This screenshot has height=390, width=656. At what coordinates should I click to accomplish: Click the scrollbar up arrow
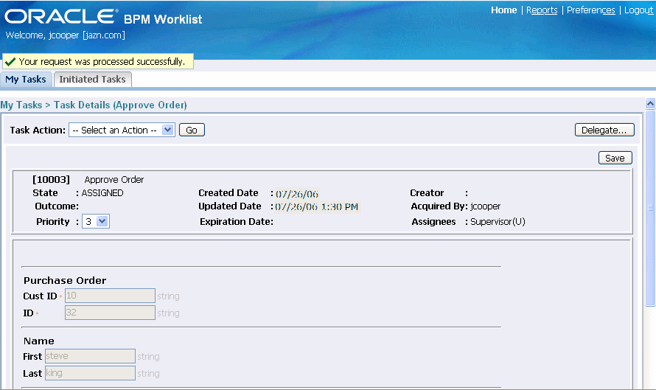click(650, 103)
